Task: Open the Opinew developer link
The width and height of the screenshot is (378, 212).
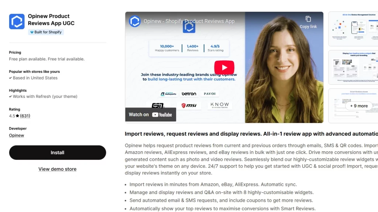Action: click(16, 135)
